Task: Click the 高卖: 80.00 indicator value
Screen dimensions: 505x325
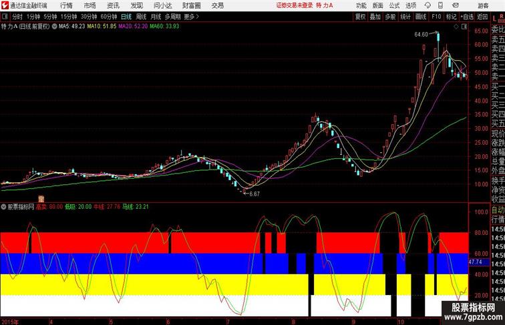Action: (x=49, y=207)
